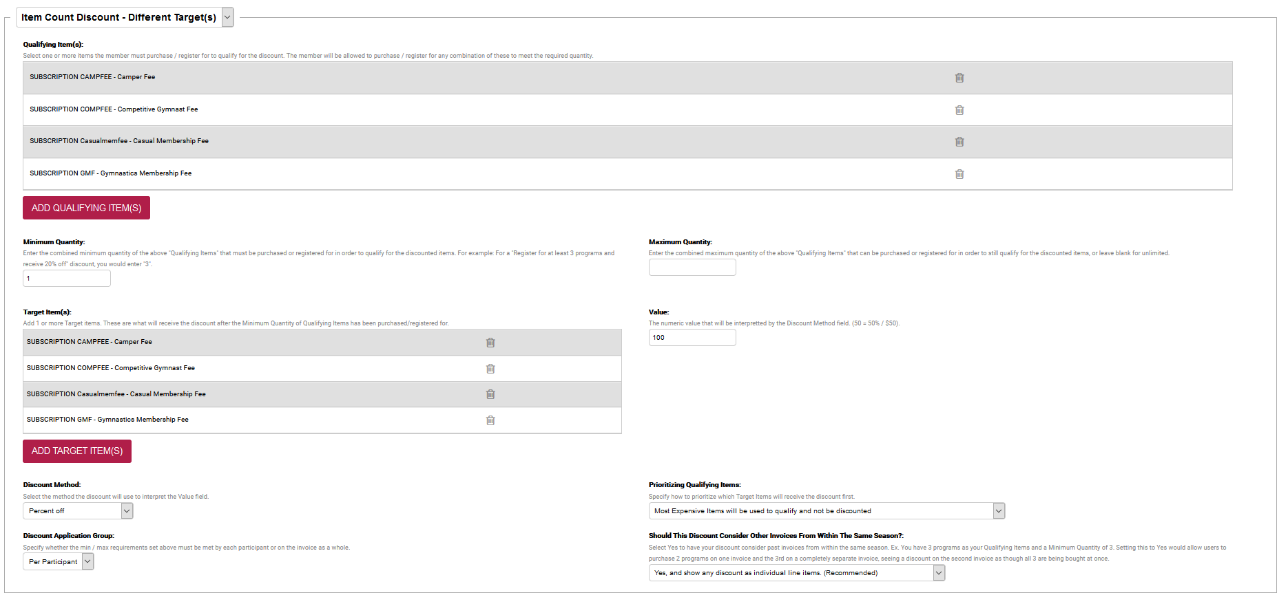Expand the same-season invoices consideration dropdown

click(x=796, y=573)
